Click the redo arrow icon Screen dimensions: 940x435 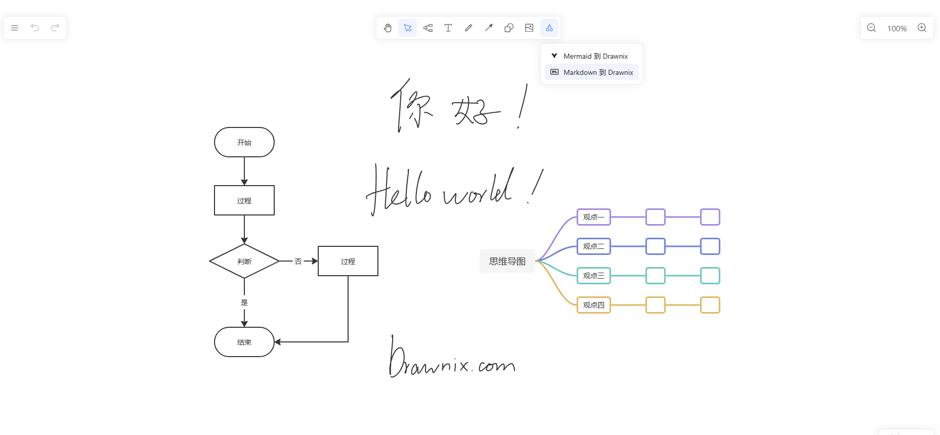55,28
